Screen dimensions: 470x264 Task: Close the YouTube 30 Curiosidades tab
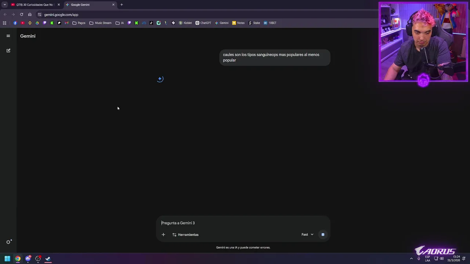tap(58, 5)
